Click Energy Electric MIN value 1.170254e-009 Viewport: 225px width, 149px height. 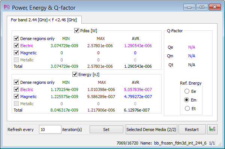point(64,89)
